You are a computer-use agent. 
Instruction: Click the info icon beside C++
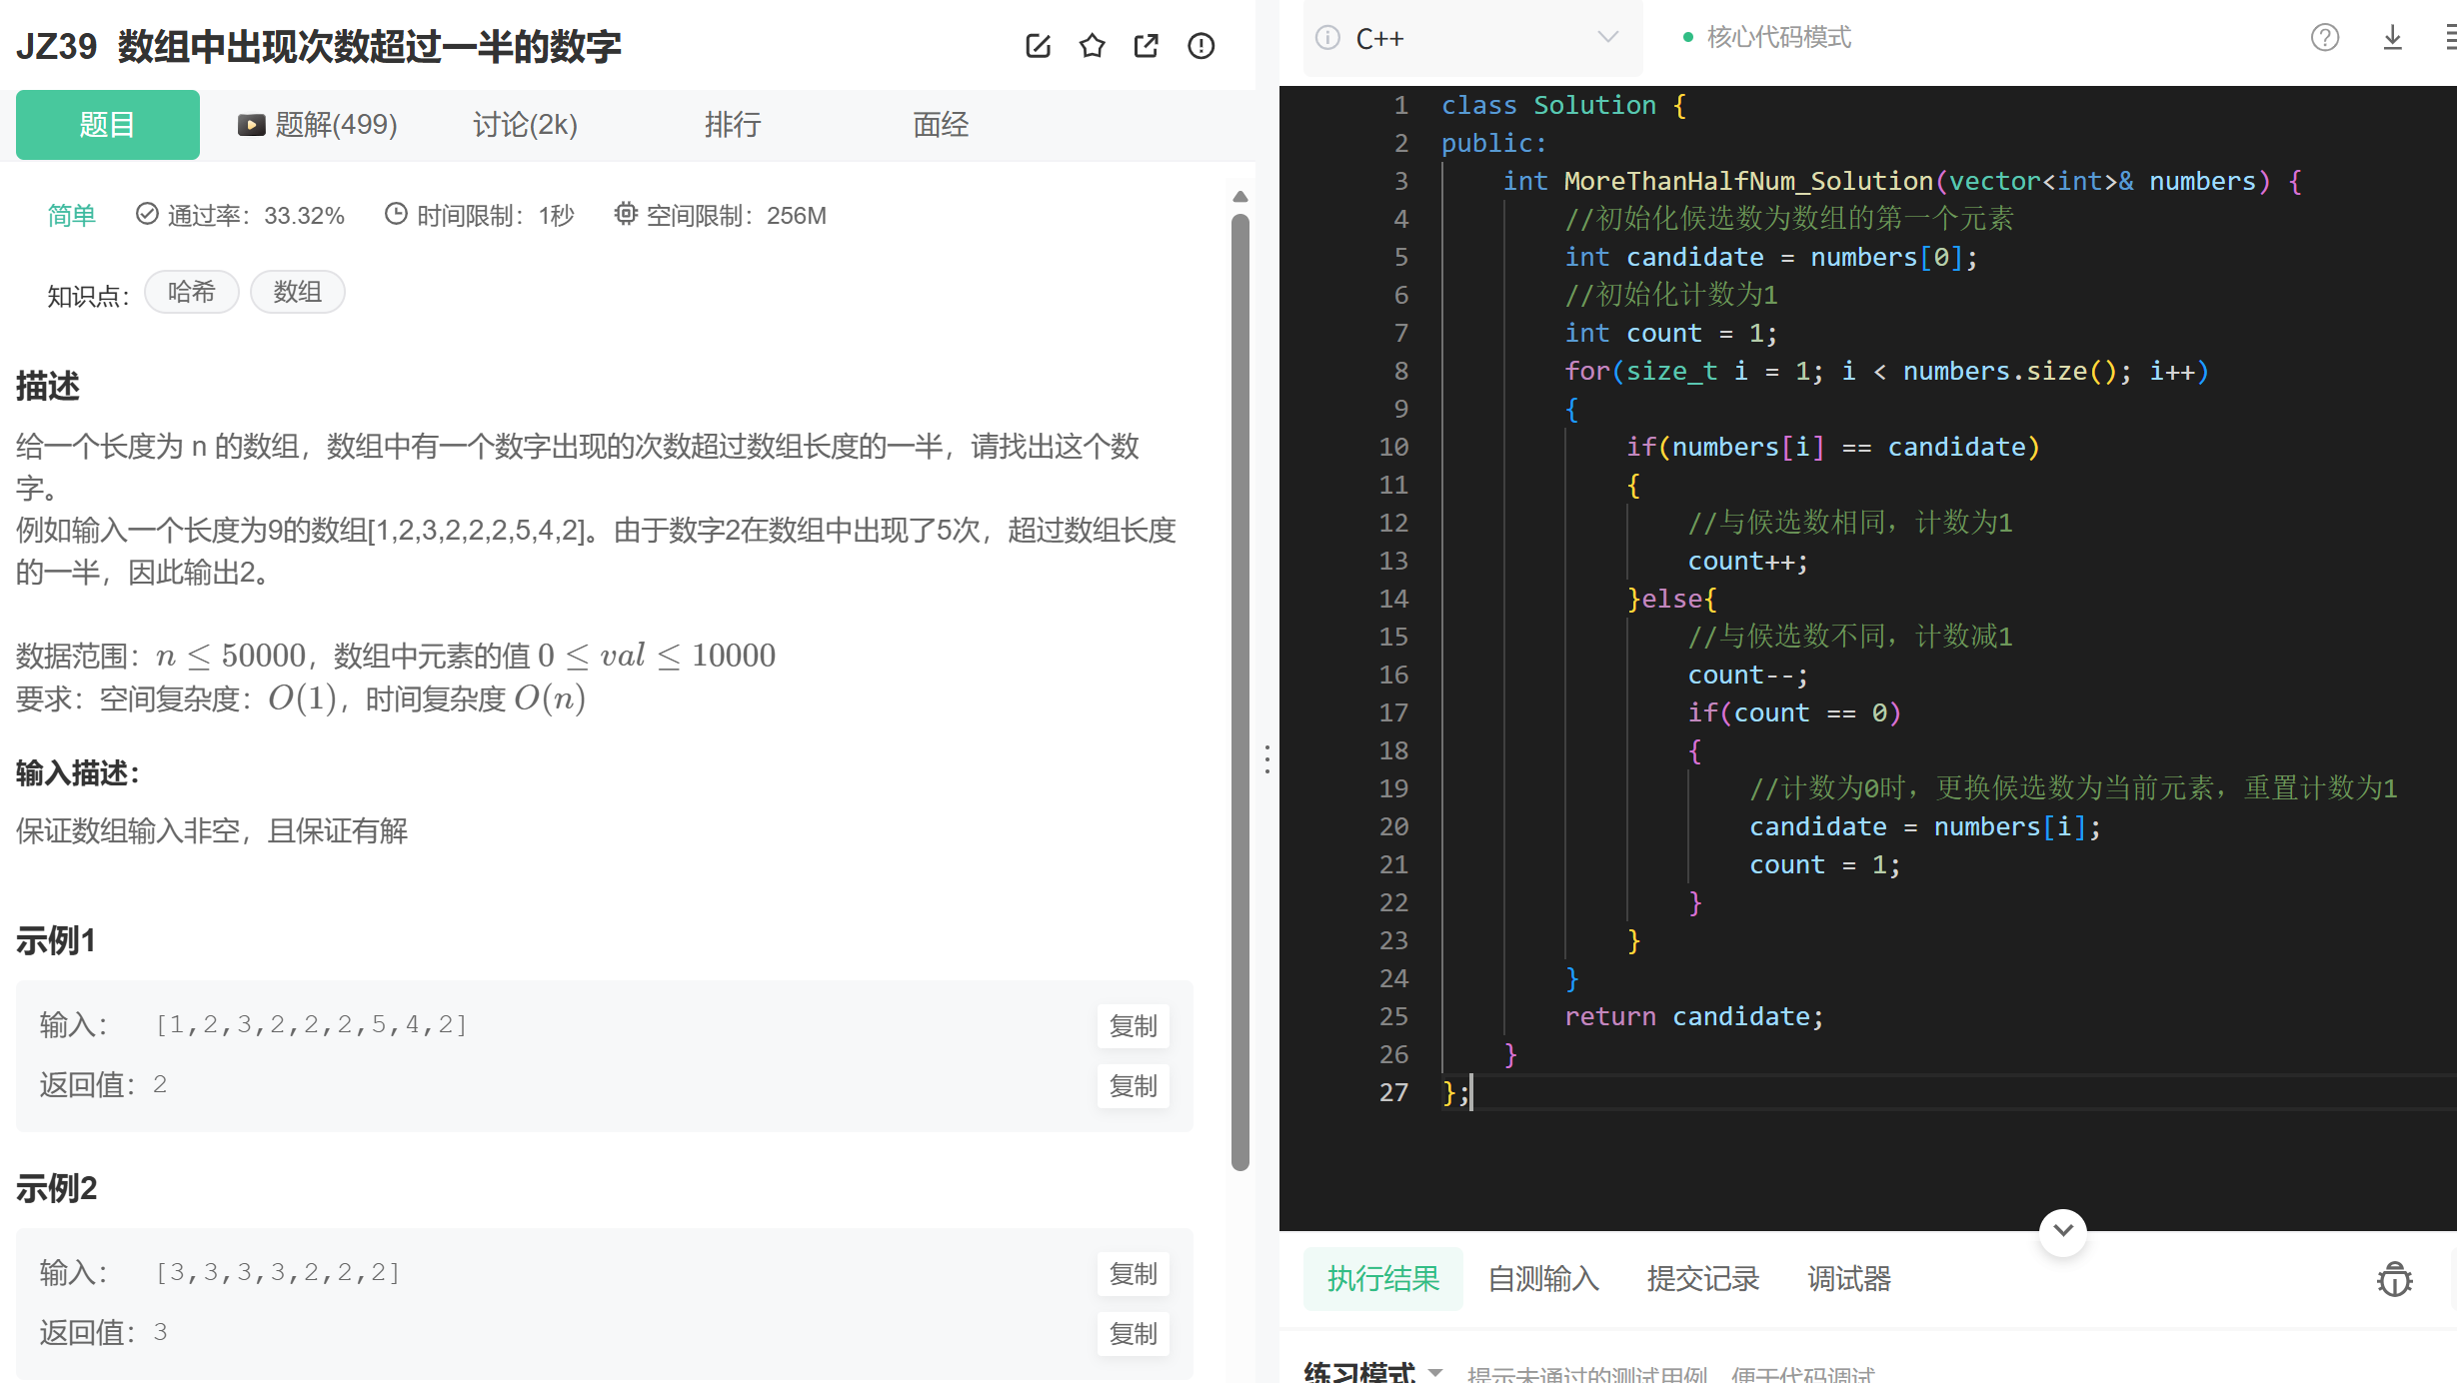tap(1327, 38)
